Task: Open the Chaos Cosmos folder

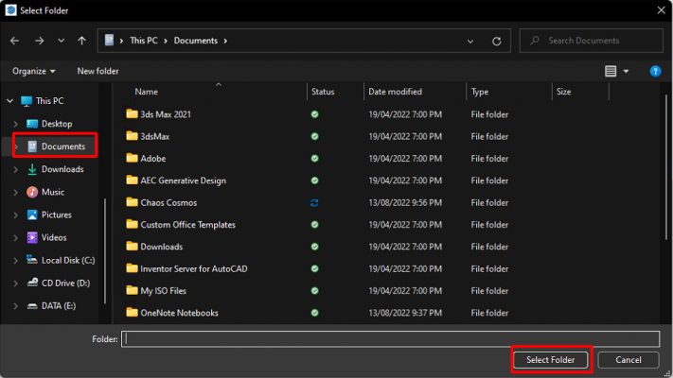Action: (x=168, y=202)
